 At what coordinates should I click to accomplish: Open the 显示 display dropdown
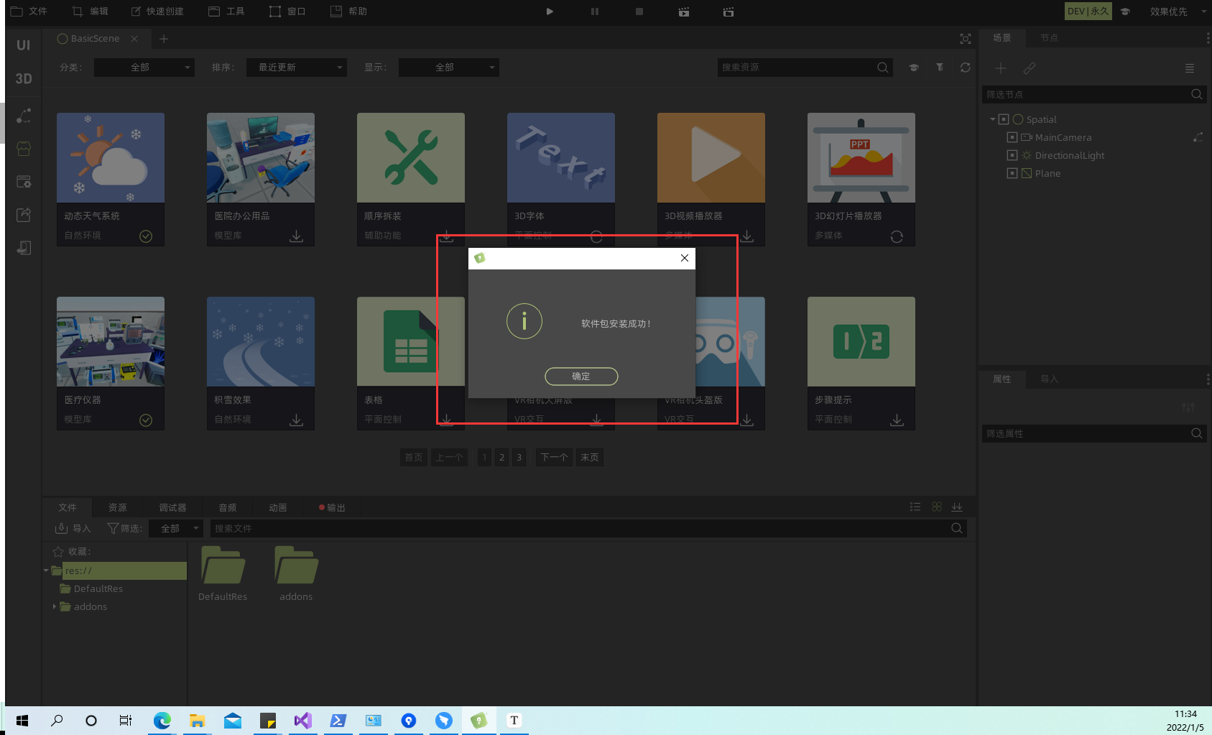pyautogui.click(x=449, y=68)
